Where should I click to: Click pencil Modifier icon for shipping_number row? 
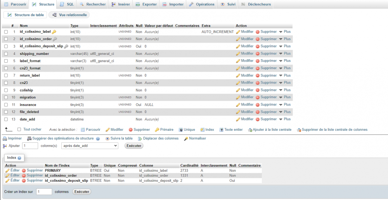238,53
